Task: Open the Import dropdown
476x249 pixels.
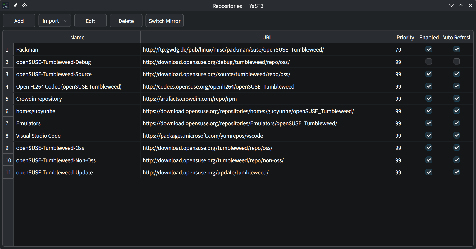Action: pos(55,21)
